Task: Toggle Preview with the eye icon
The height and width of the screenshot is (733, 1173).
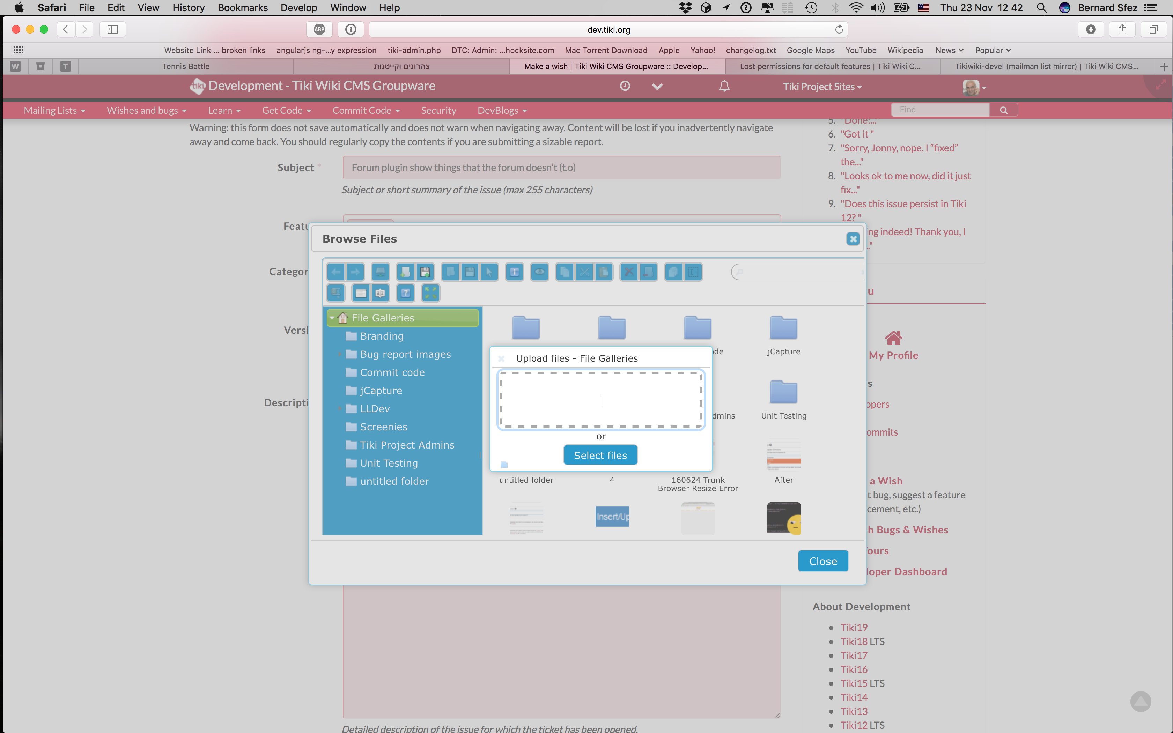Action: pos(539,272)
